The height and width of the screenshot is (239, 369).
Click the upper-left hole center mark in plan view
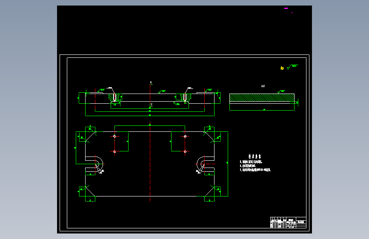coord(114,137)
